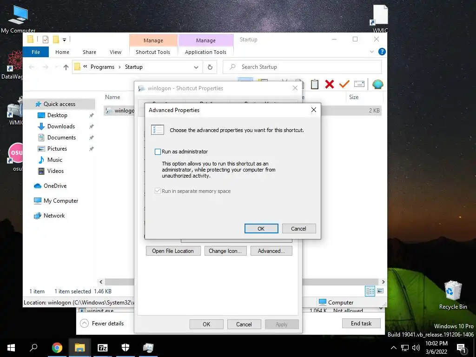The width and height of the screenshot is (476, 357).
Task: Open taskbar search magnifier
Action: coord(33,348)
